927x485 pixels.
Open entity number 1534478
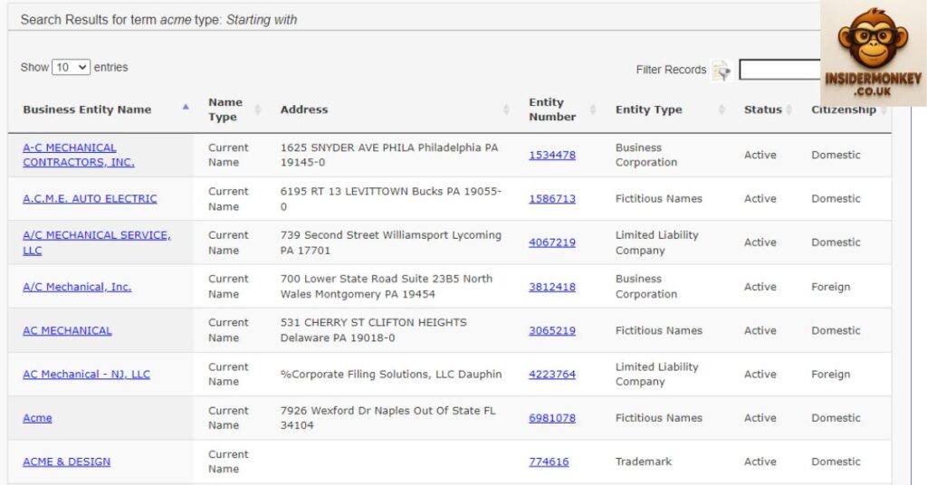[x=552, y=155]
